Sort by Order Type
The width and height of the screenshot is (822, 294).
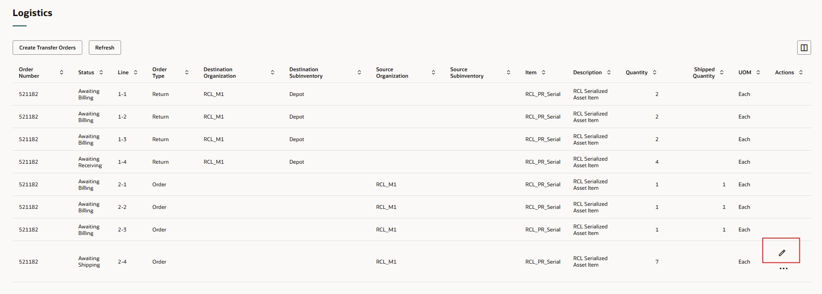[187, 73]
